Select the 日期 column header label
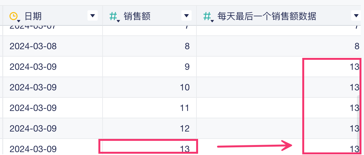 33,16
